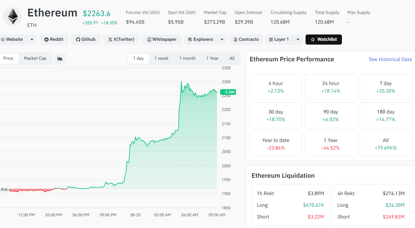The image size is (415, 228).
Task: Click the 180 day performance card
Action: 386,115
